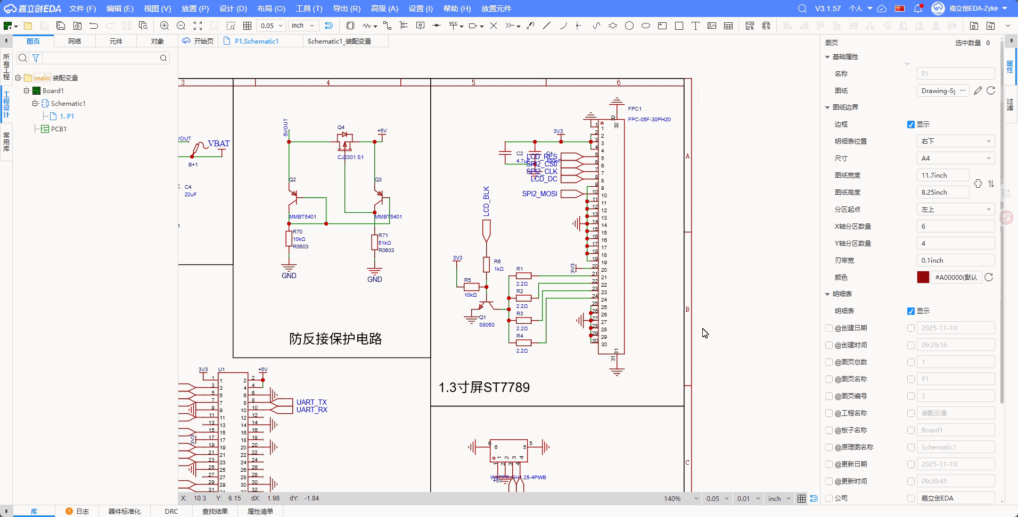Toggle the snap magnet icon in toolbar

(329, 26)
